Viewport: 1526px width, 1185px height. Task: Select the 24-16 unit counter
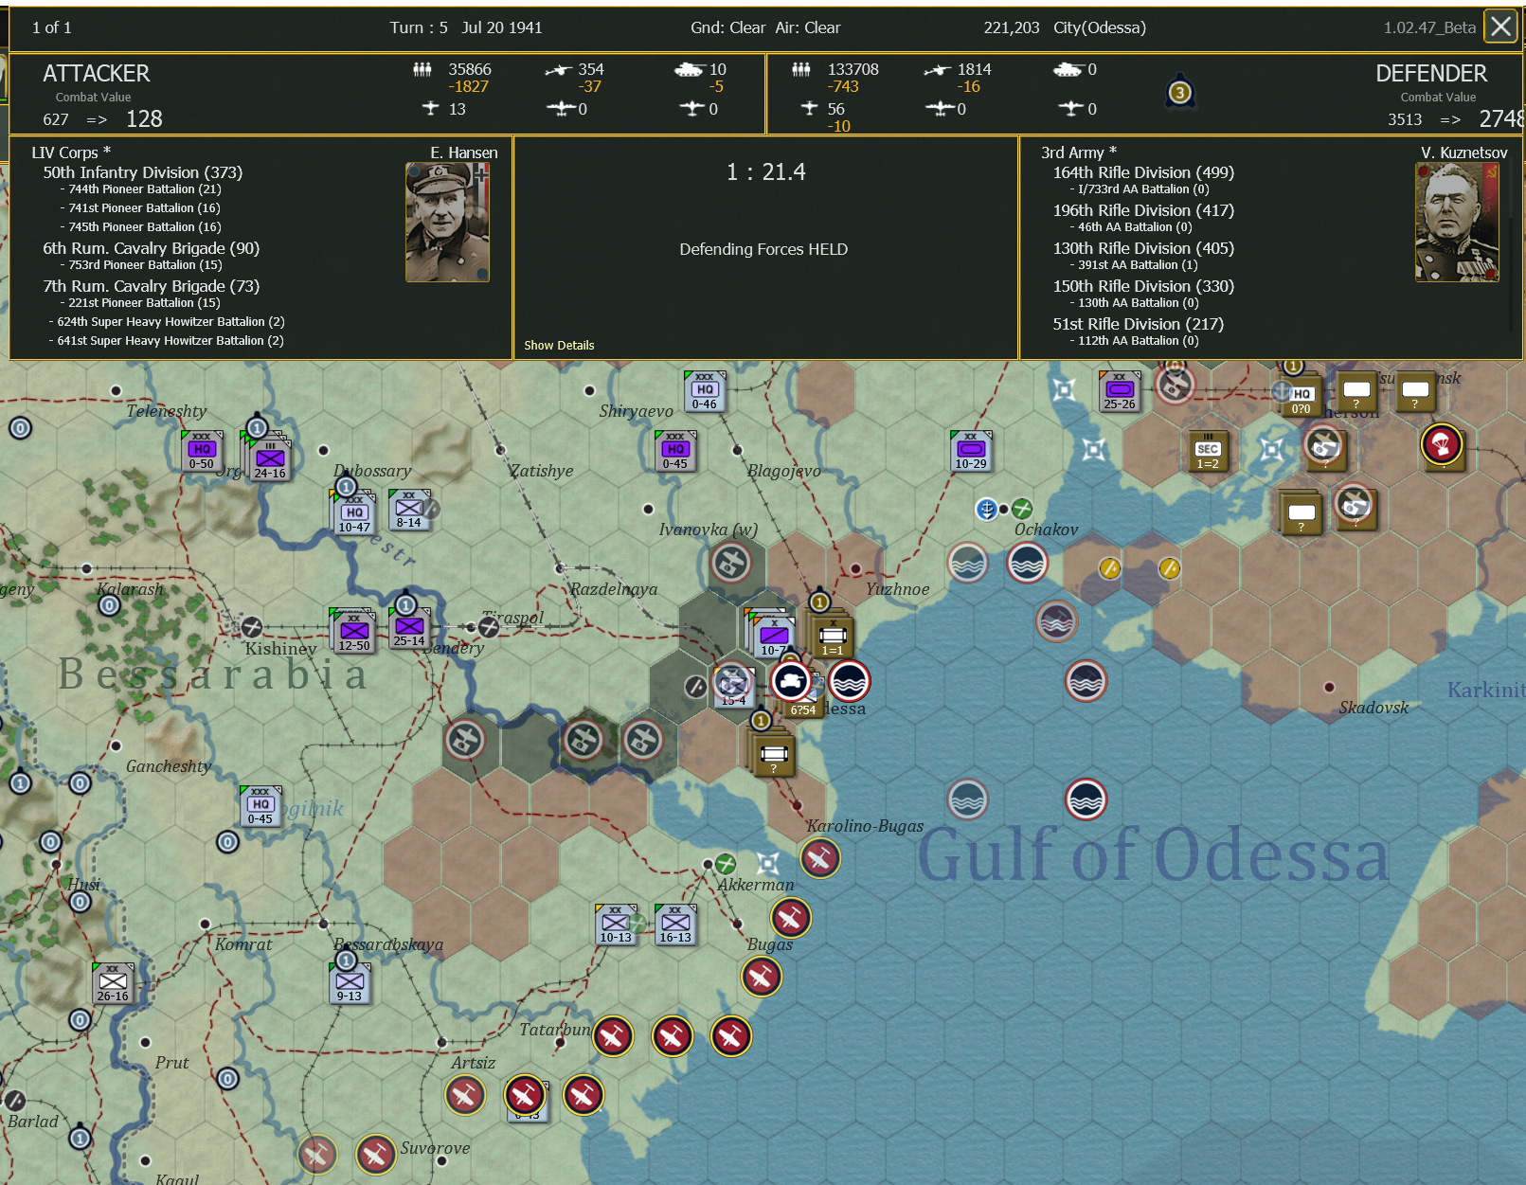(270, 460)
